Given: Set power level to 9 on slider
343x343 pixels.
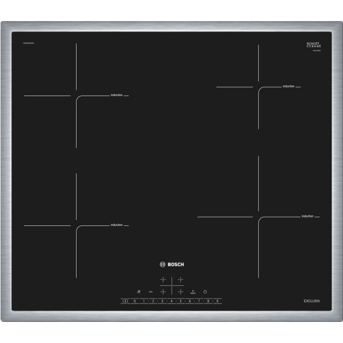Looking at the screenshot, I should [217, 301].
